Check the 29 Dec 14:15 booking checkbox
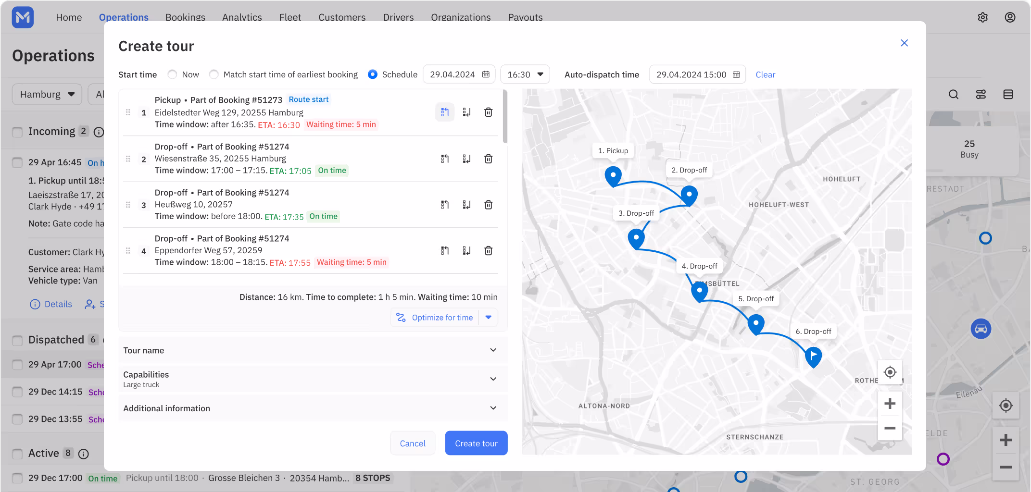The width and height of the screenshot is (1031, 492). (x=17, y=392)
